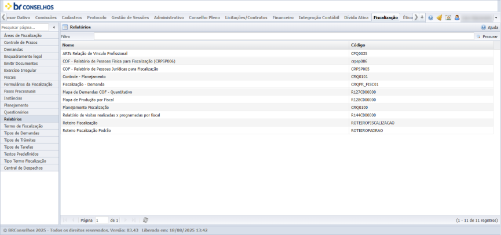Open the Financeiro tab
501x235 pixels.
click(283, 17)
